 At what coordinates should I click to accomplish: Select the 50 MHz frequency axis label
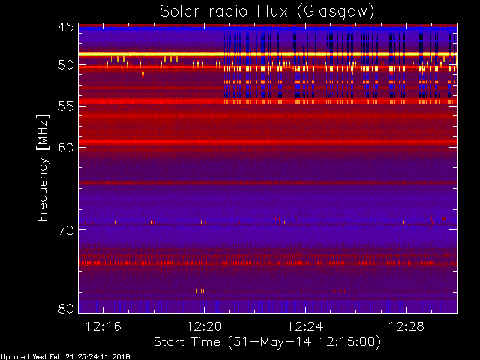point(66,65)
